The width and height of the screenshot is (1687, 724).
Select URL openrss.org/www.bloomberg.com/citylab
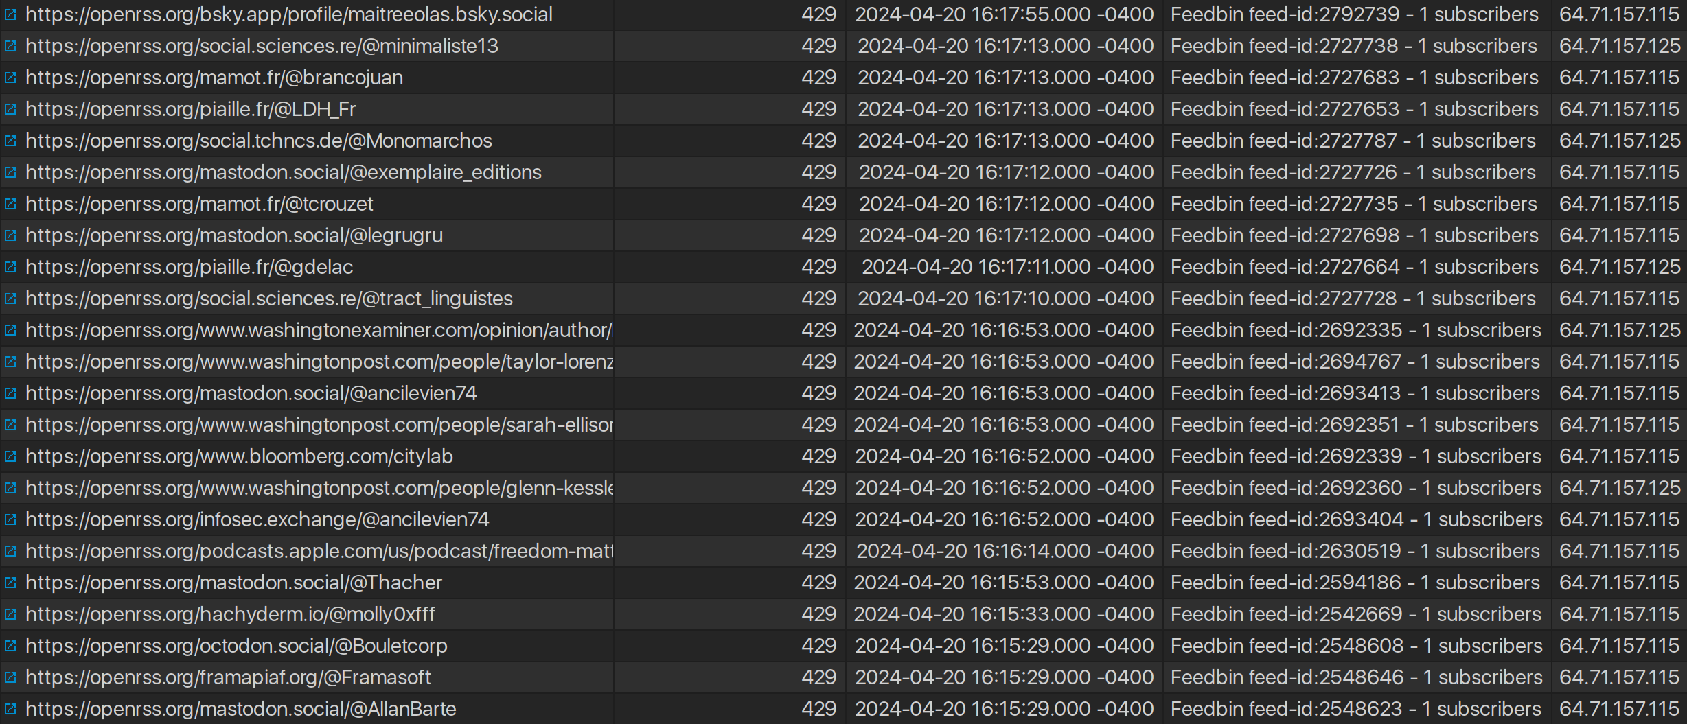[239, 456]
